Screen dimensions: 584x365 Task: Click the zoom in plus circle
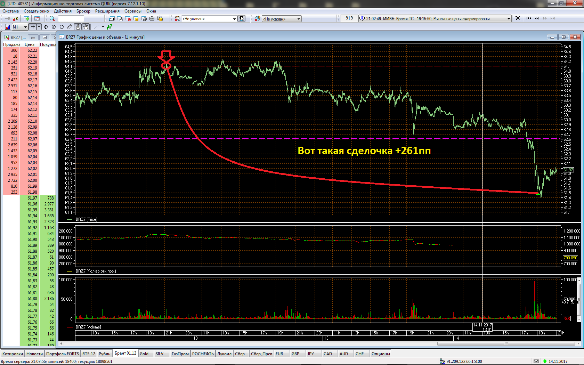tap(54, 27)
